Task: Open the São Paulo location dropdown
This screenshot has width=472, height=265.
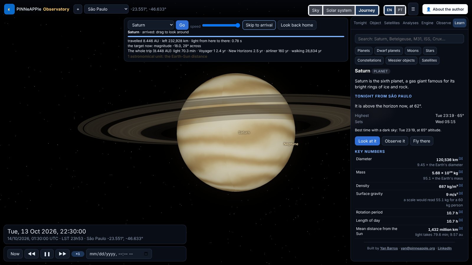Action: tap(106, 9)
